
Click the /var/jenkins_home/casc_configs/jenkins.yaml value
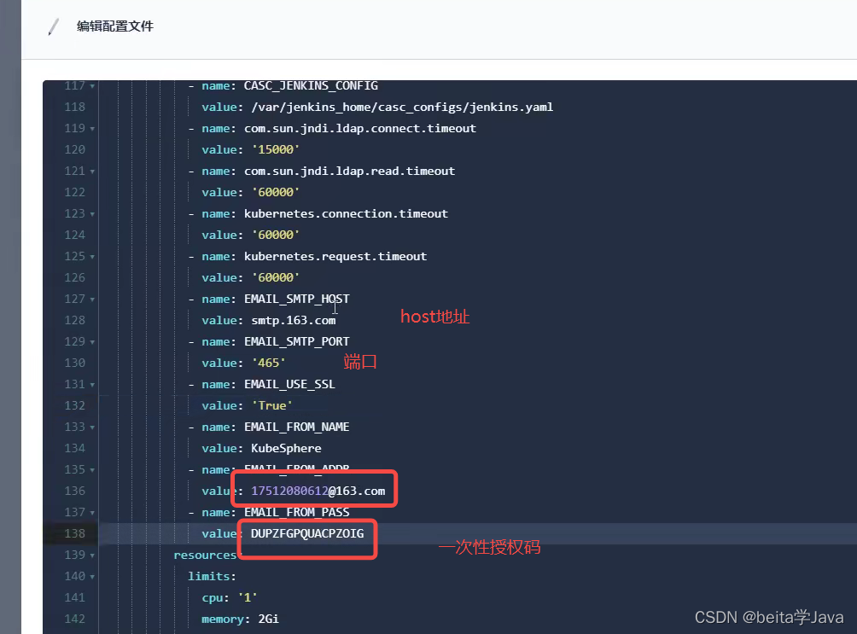[402, 108]
